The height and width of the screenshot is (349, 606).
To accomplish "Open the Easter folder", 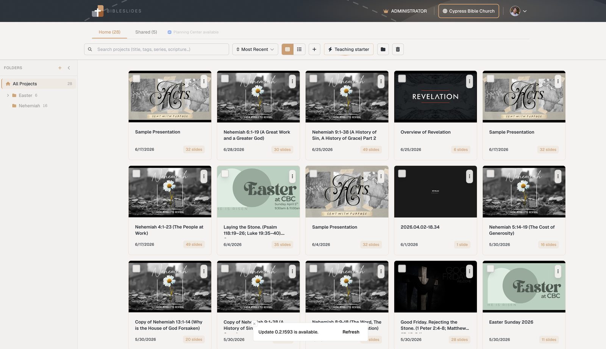I will pyautogui.click(x=25, y=95).
